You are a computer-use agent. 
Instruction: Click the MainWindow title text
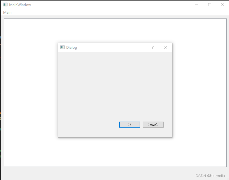tap(20, 5)
